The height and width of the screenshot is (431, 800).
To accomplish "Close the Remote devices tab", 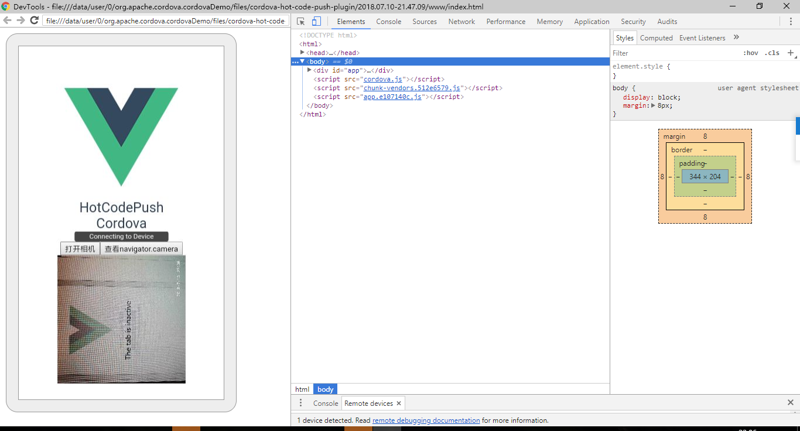I will point(399,403).
